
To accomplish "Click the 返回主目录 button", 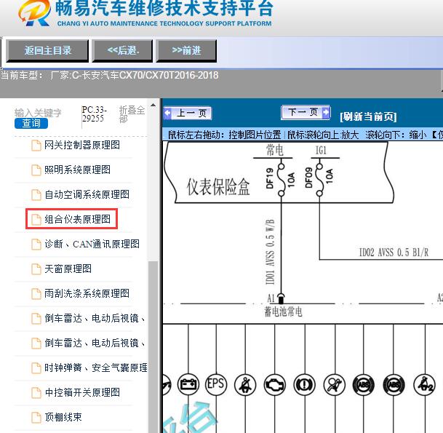I will point(47,51).
